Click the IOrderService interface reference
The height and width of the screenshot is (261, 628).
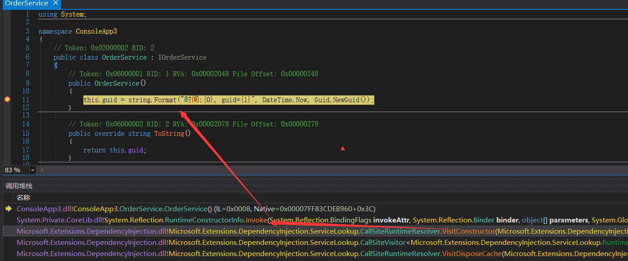tap(182, 57)
